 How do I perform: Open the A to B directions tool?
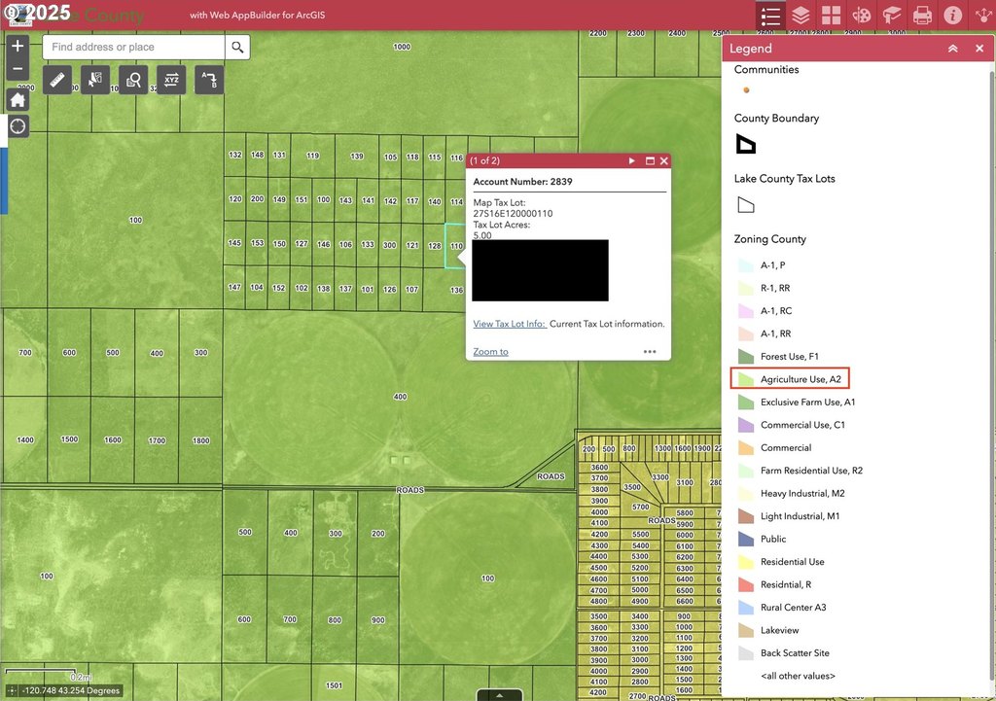[209, 80]
